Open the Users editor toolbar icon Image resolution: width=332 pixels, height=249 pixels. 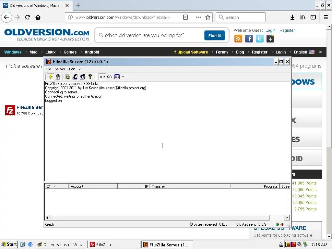75,77
